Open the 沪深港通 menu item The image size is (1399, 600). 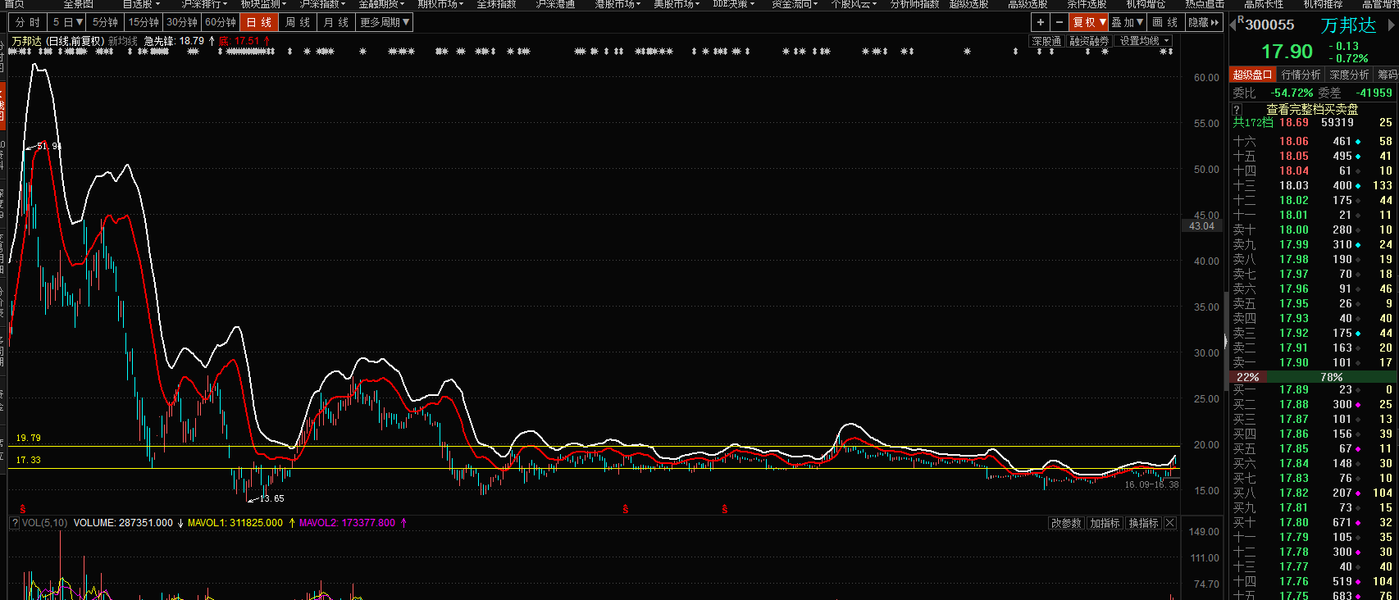tap(555, 4)
